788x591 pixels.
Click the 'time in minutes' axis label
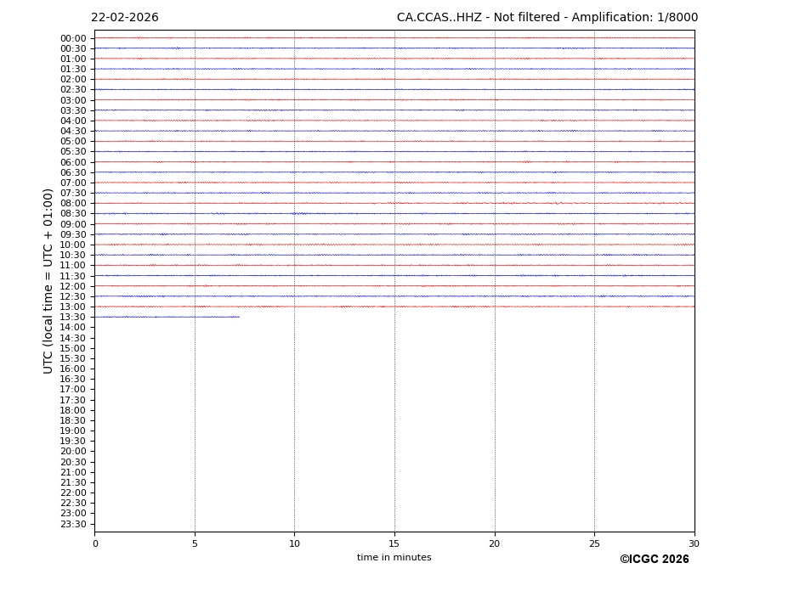(x=394, y=558)
